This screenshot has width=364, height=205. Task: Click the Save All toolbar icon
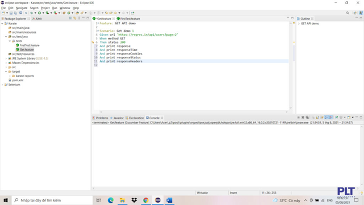15,13
